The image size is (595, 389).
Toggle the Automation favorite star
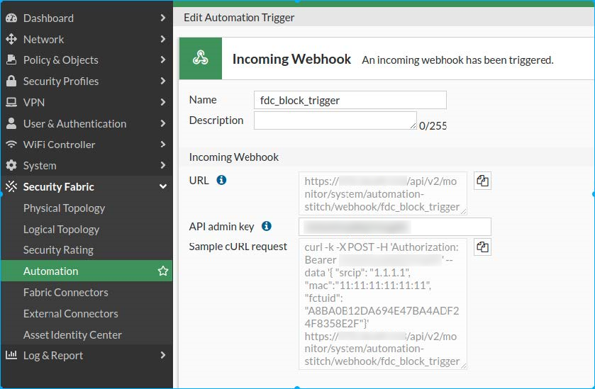pos(163,271)
